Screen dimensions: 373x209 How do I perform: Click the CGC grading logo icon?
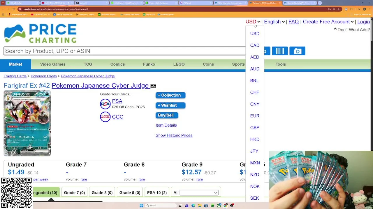tap(105, 117)
